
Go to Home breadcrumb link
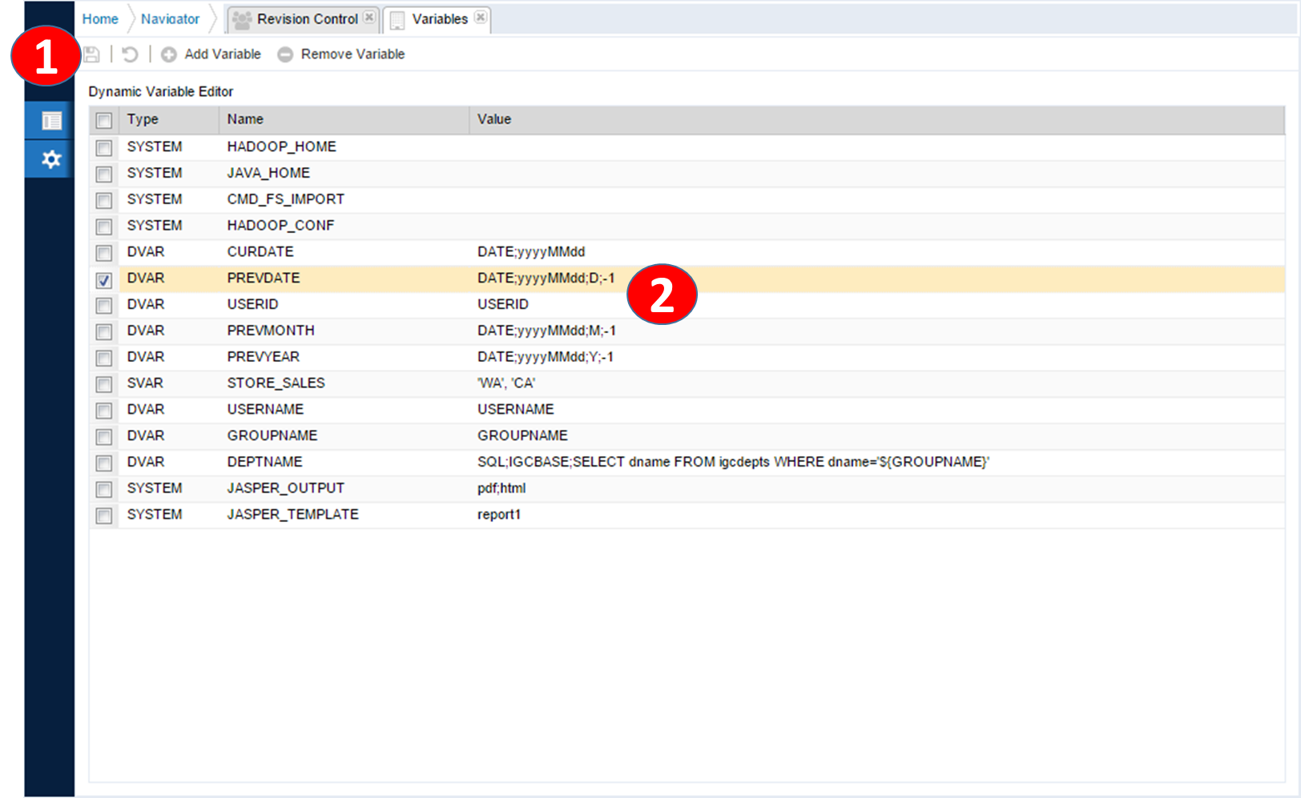(x=100, y=19)
